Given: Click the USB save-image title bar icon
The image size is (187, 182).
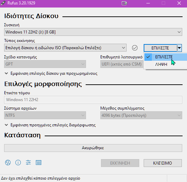Looking at the screenshot, I should pyautogui.click(x=125, y=3).
